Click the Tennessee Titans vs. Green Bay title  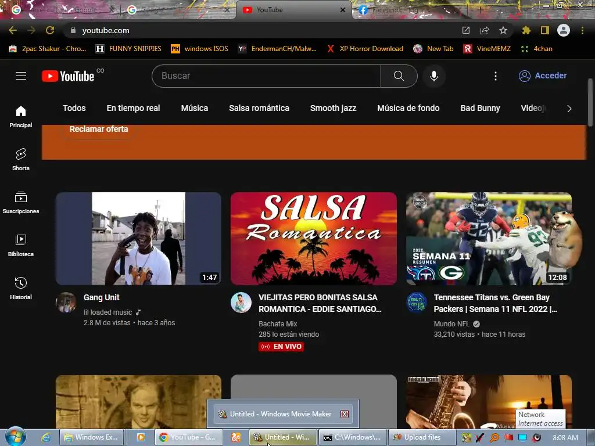point(495,303)
